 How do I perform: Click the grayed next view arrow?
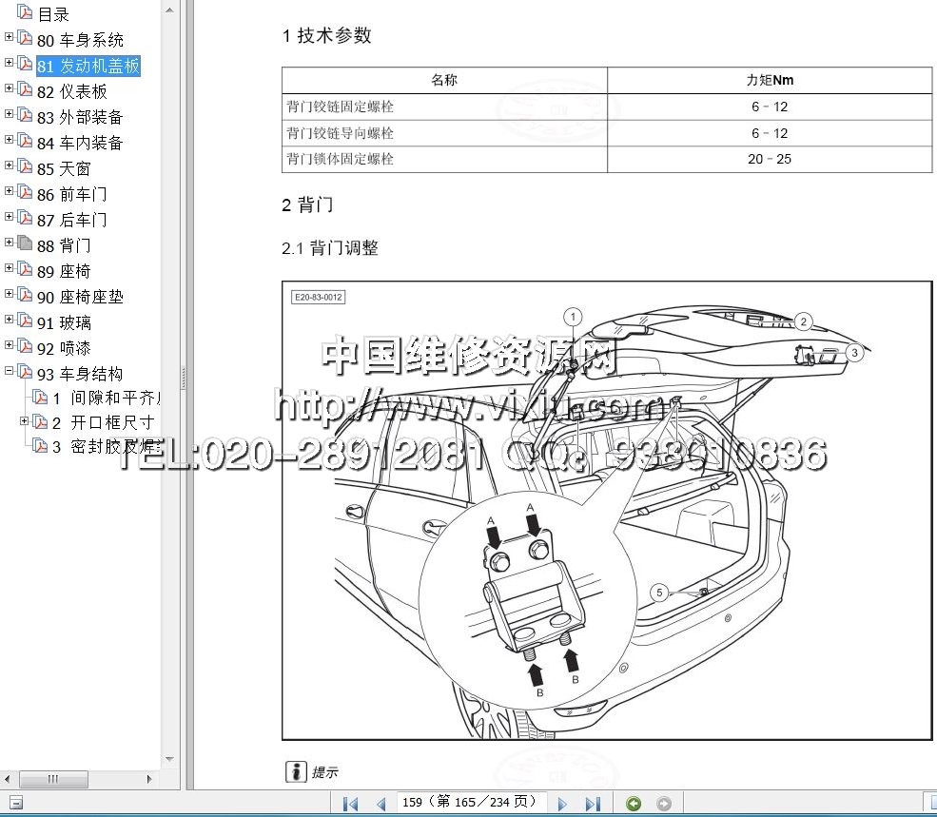tap(664, 804)
